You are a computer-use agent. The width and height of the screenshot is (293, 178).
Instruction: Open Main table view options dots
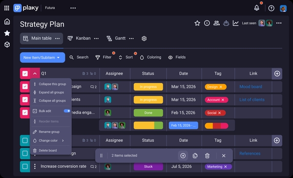coord(57,39)
